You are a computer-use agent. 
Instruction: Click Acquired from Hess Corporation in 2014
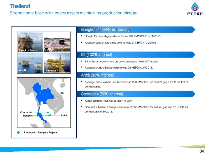click(x=109, y=101)
